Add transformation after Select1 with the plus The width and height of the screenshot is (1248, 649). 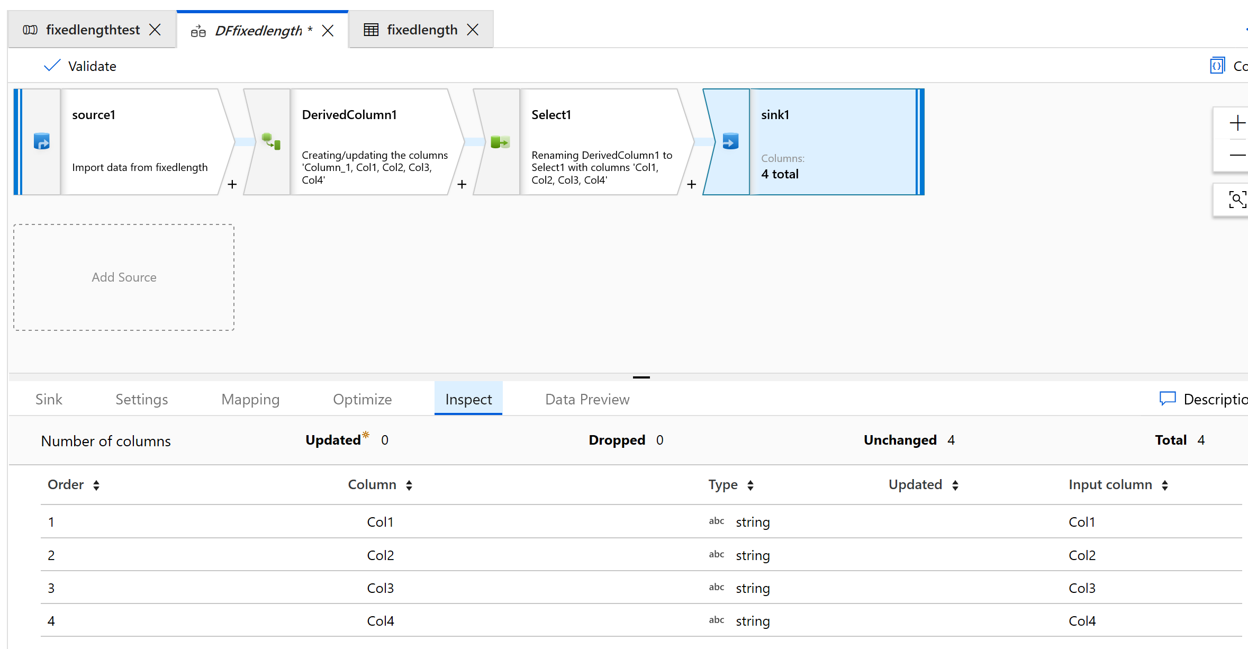pos(691,184)
